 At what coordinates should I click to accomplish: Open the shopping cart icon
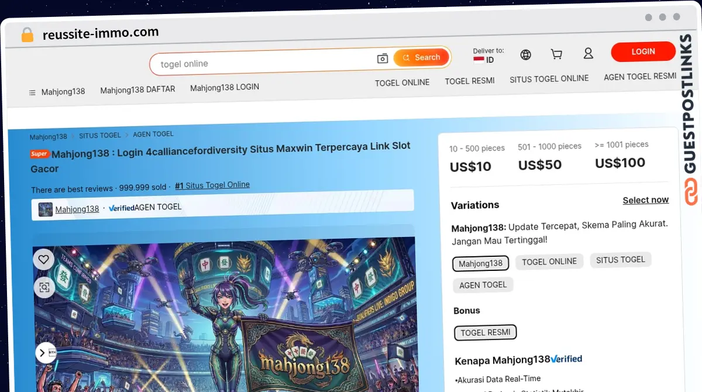tap(556, 54)
